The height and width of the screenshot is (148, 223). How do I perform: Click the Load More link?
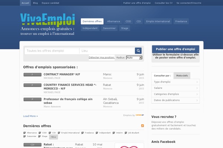(x=30, y=116)
